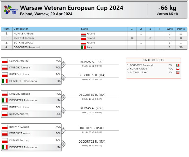Click match 6 circle marker

63,144
